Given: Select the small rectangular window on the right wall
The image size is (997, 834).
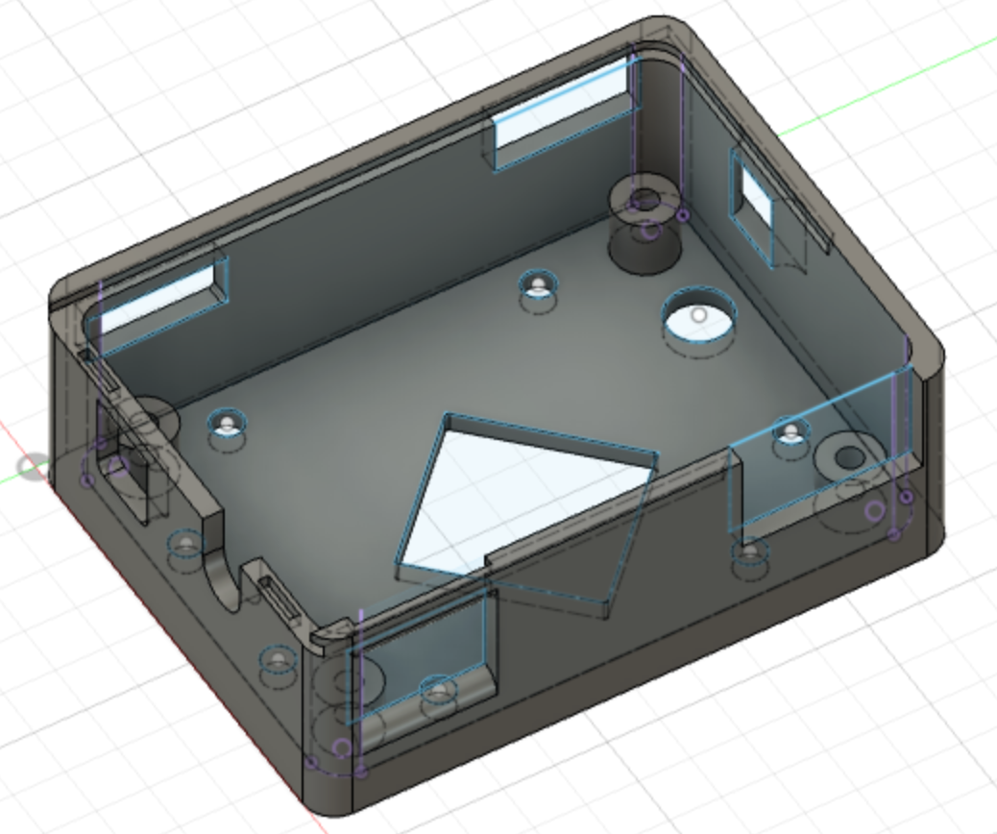Looking at the screenshot, I should pyautogui.click(x=754, y=203).
